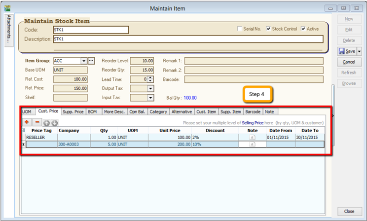
Task: Open note icon in RESELLER row
Action: [252, 137]
